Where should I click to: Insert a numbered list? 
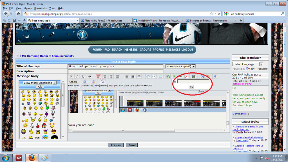click(x=133, y=77)
